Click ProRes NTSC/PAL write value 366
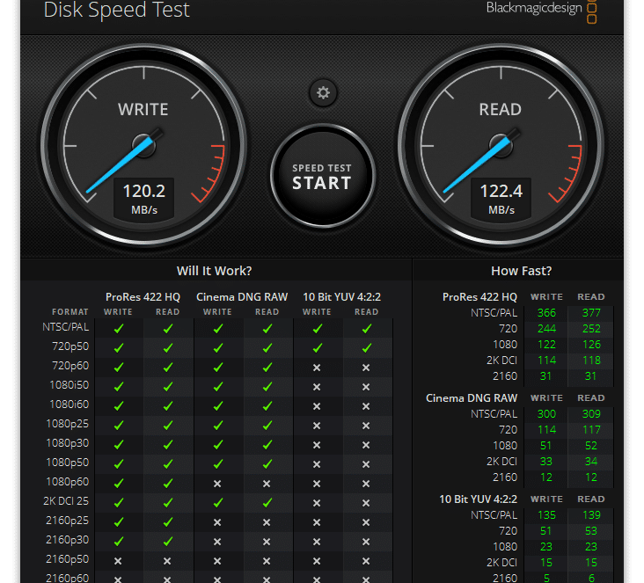This screenshot has height=583, width=644. (x=546, y=313)
